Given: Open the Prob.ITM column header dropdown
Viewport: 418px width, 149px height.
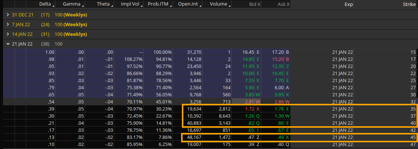Looking at the screenshot, I should [171, 6].
